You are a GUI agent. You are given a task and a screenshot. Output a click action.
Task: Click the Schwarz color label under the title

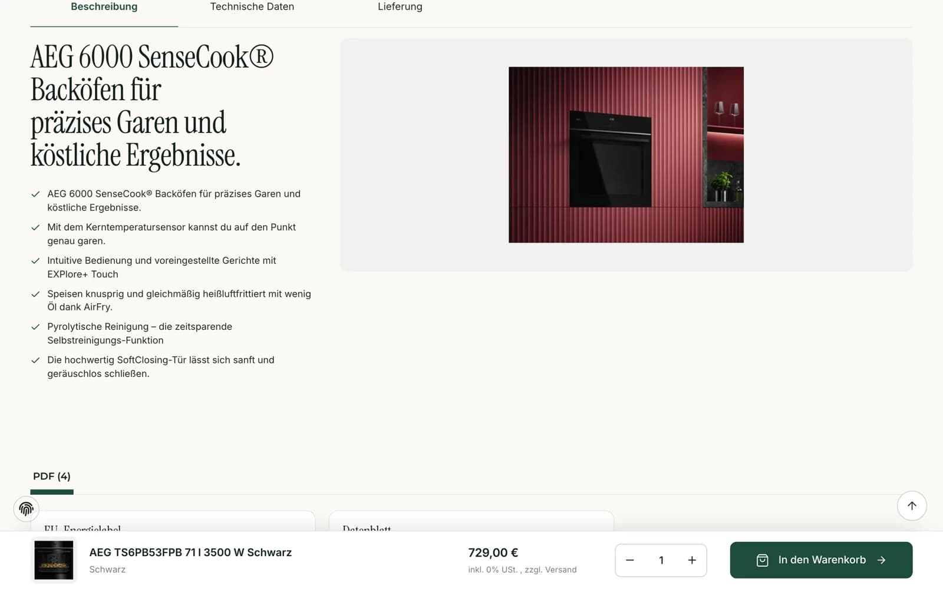(x=107, y=570)
